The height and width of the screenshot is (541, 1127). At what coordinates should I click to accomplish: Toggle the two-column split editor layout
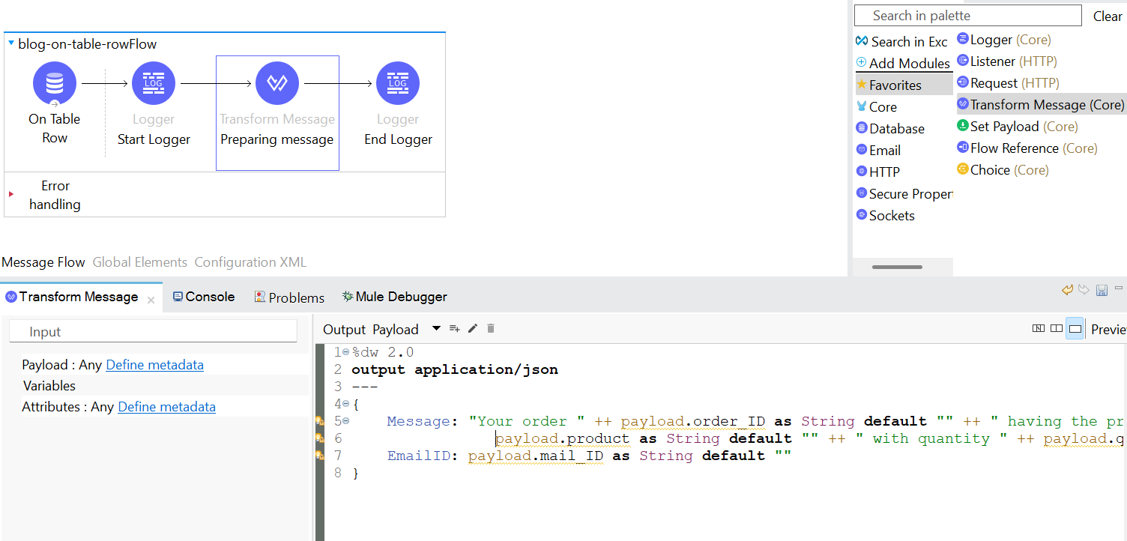click(x=1057, y=329)
